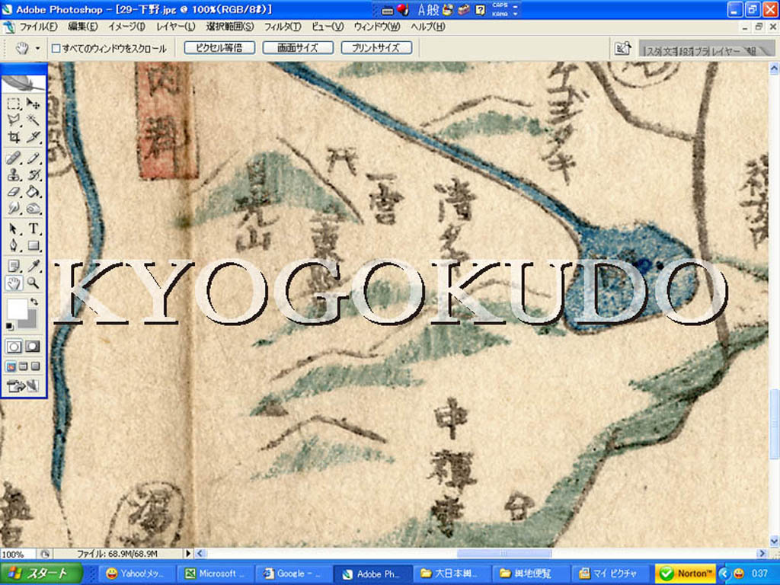The image size is (780, 585).
Task: Open the イメージ menu
Action: 127,27
